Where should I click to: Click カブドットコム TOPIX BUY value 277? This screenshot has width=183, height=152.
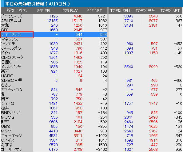click(x=154, y=90)
